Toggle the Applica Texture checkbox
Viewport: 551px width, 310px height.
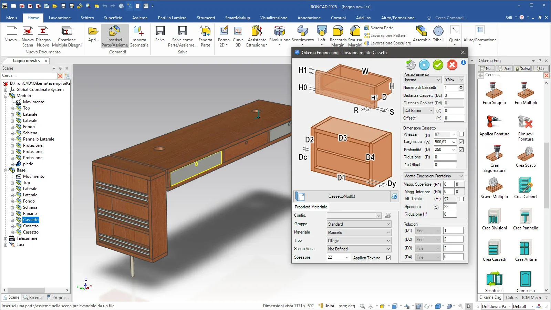click(389, 258)
